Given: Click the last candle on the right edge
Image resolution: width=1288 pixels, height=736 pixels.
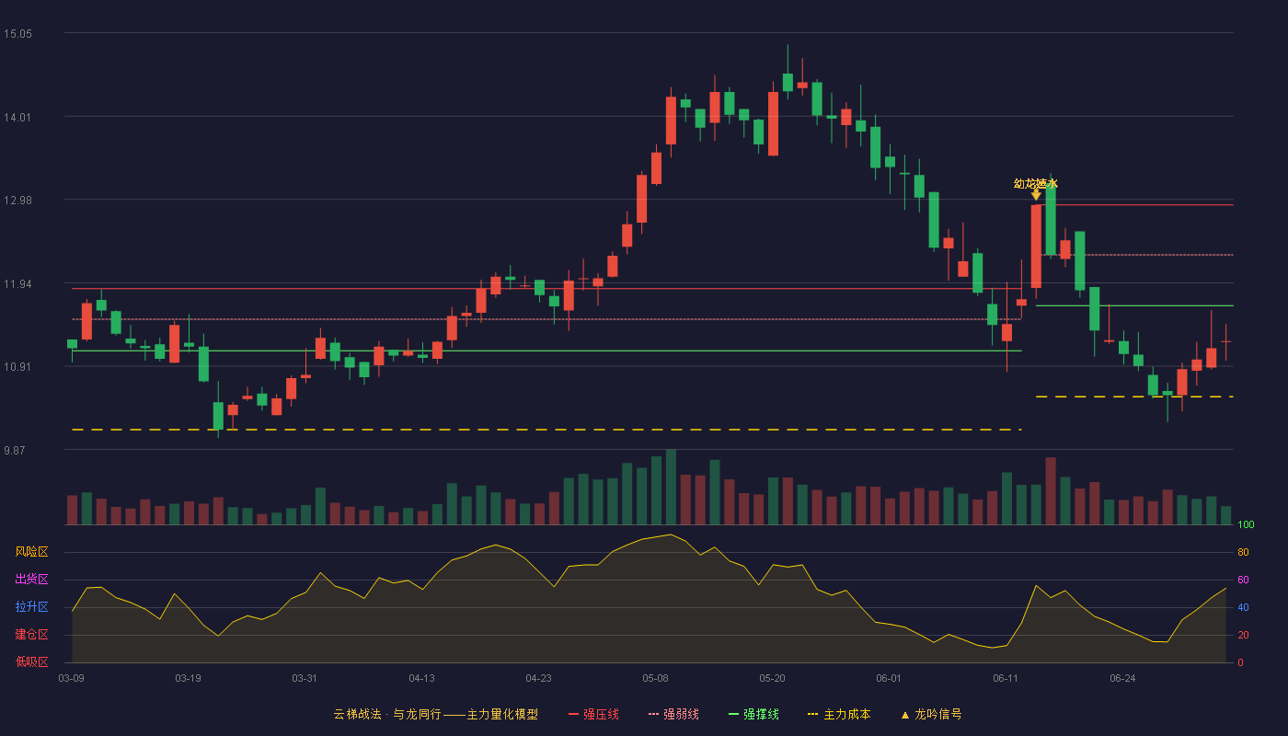Looking at the screenshot, I should [1225, 341].
